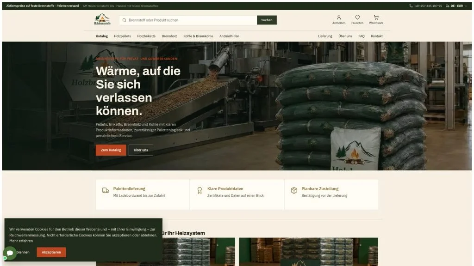
Task: Open the Brennholz category
Action: click(169, 36)
